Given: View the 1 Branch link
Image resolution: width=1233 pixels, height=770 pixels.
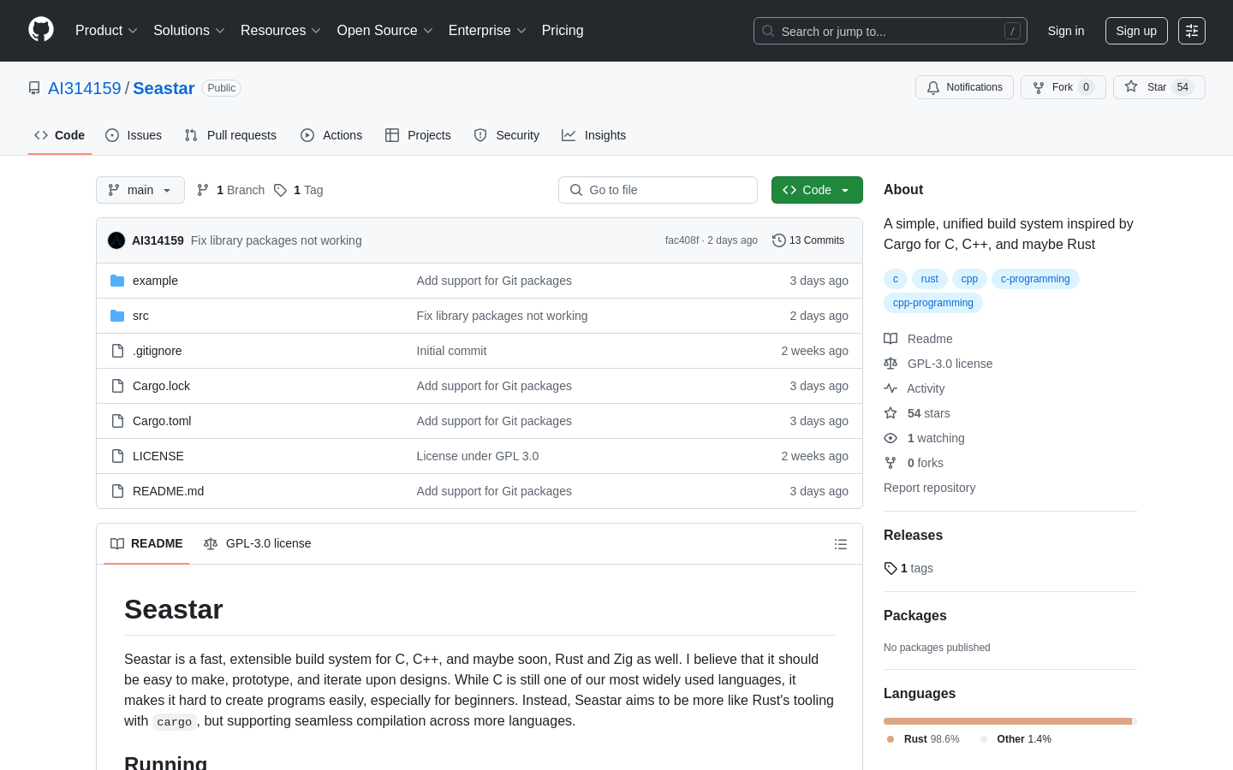Looking at the screenshot, I should [x=230, y=190].
